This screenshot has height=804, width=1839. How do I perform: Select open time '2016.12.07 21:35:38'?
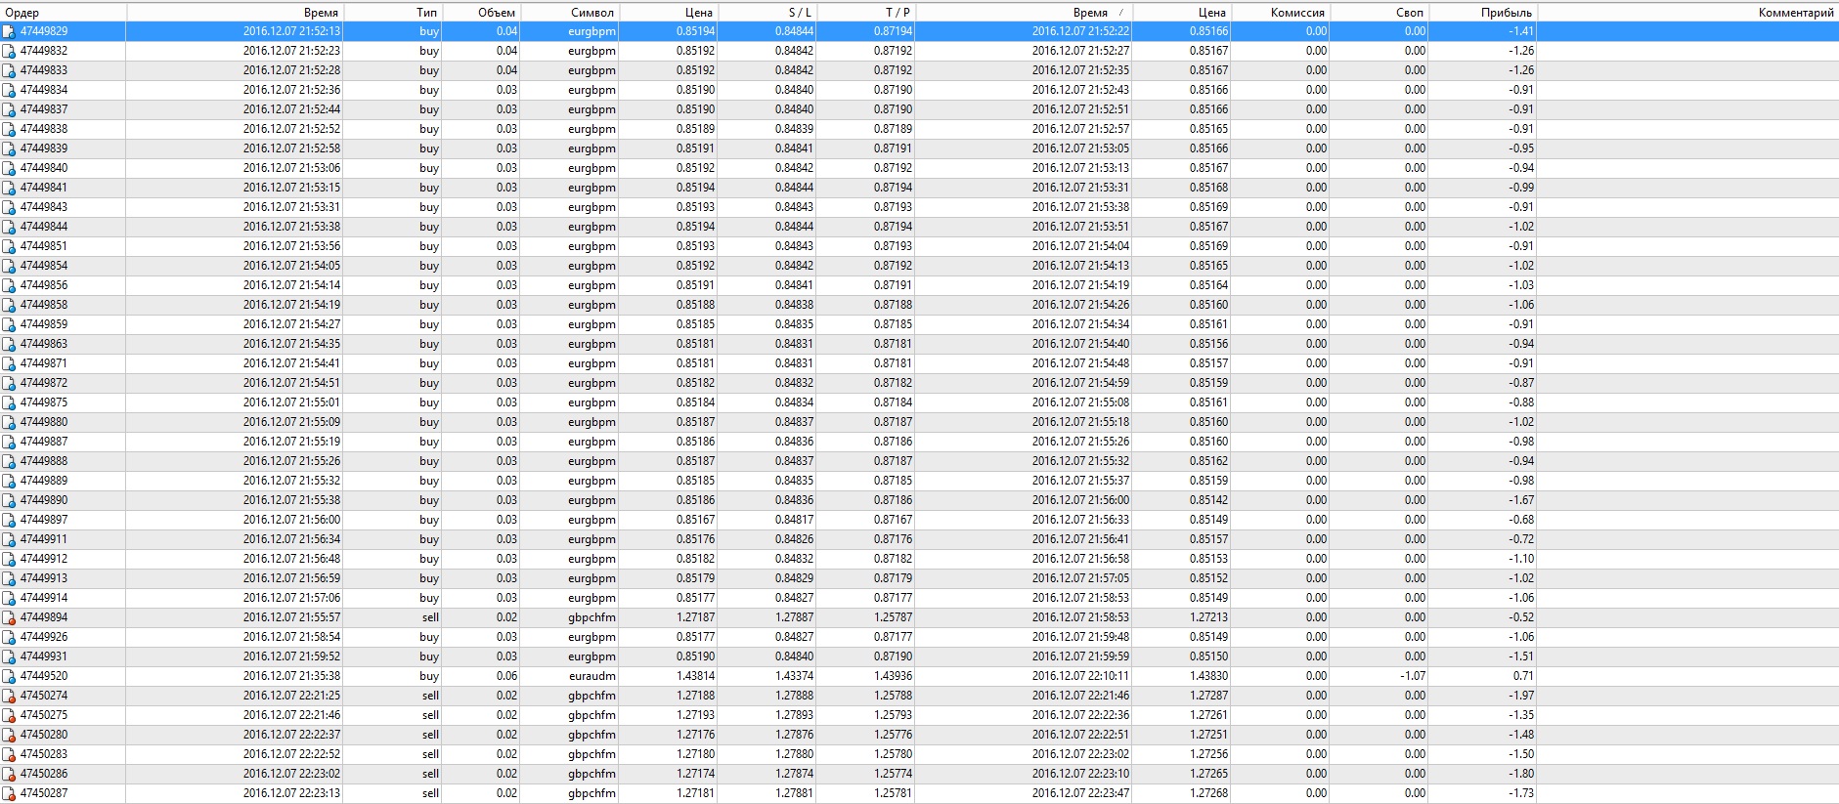(291, 676)
